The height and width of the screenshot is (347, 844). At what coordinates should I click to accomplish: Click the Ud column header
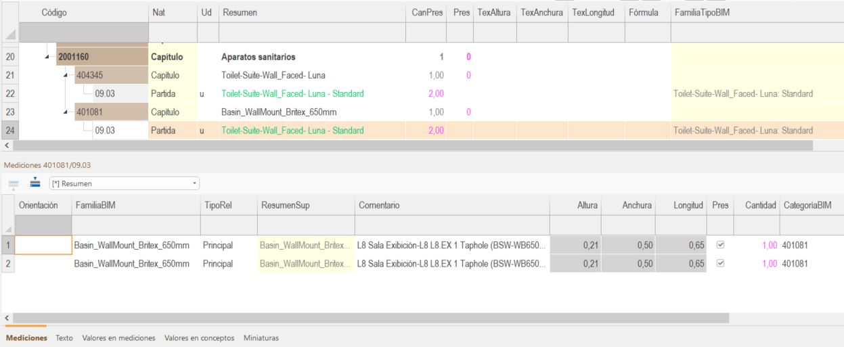click(208, 12)
